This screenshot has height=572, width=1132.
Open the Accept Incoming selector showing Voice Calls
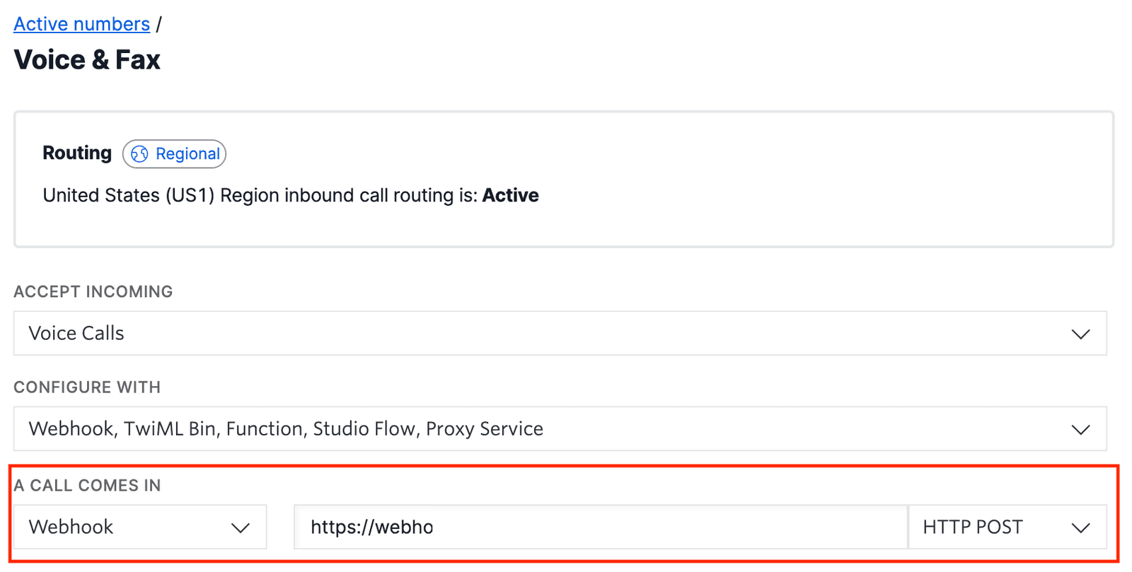[559, 333]
